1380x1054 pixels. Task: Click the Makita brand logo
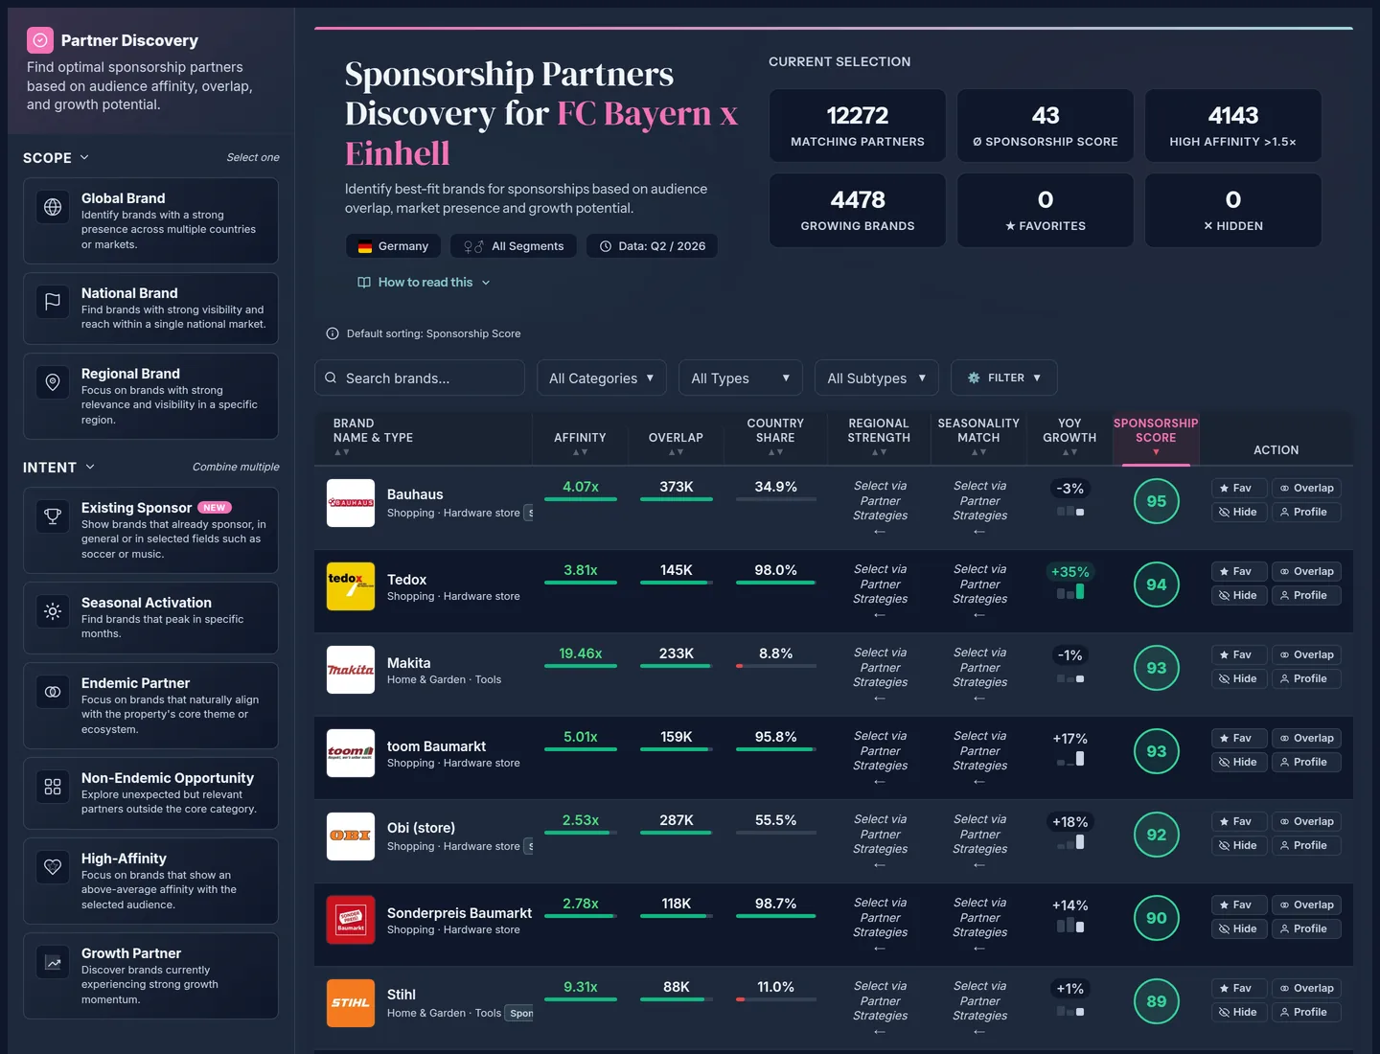click(351, 670)
